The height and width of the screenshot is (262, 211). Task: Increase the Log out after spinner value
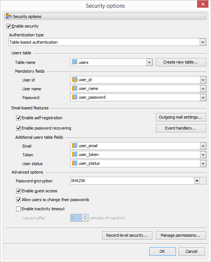click(85, 216)
